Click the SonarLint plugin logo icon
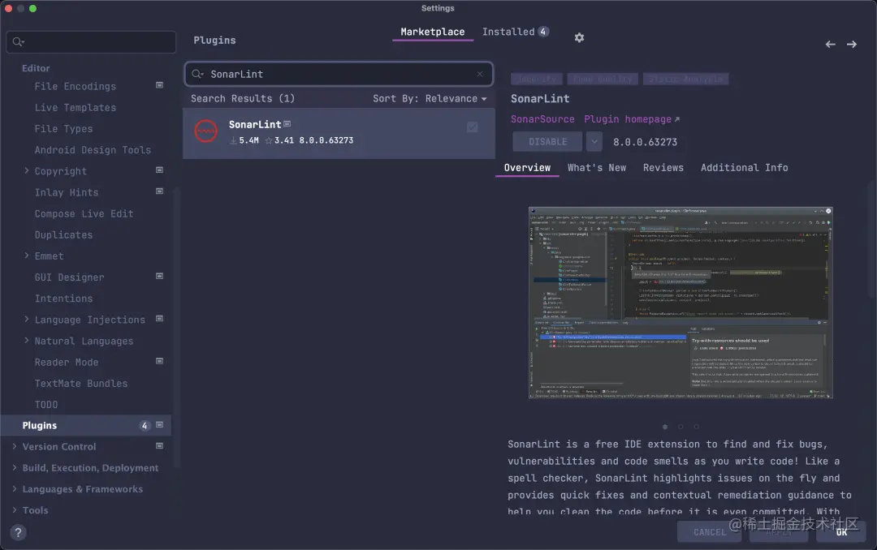The height and width of the screenshot is (550, 877). [205, 131]
